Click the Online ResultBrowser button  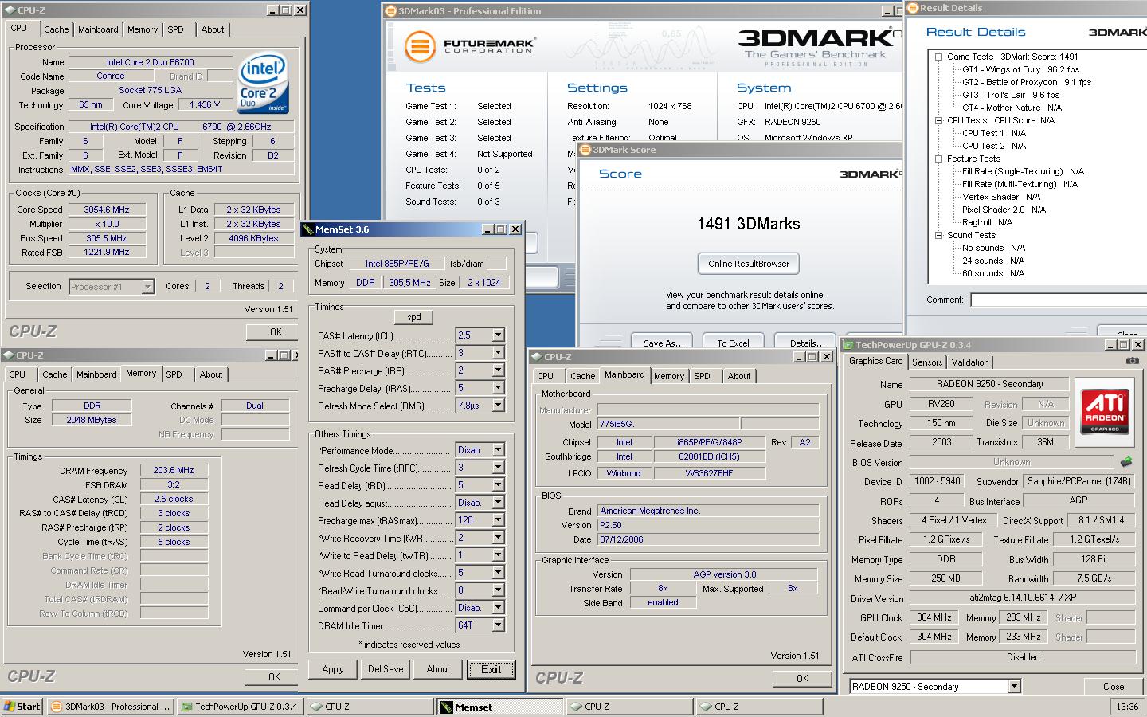pos(749,264)
